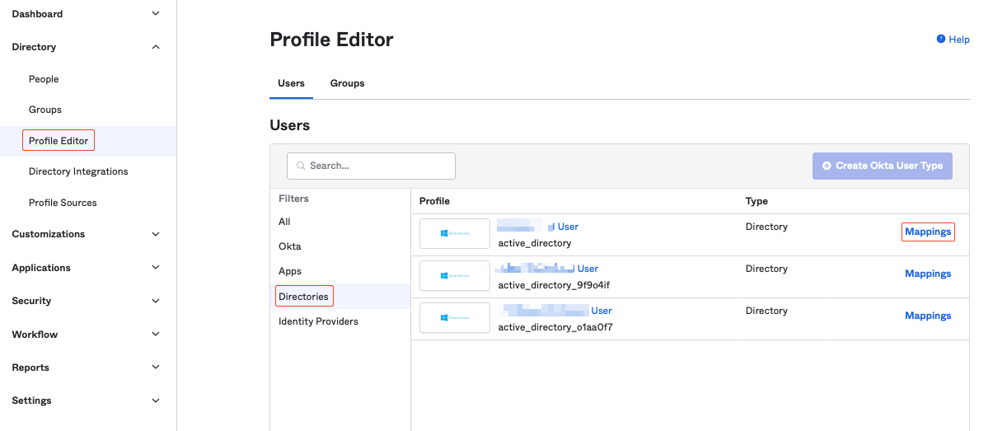
Task: Click into the Search profiles field
Action: (x=379, y=166)
